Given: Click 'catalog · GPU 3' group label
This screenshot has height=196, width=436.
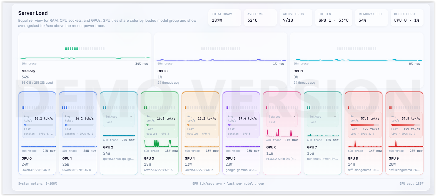Looking at the screenshot, I should (x=158, y=134).
